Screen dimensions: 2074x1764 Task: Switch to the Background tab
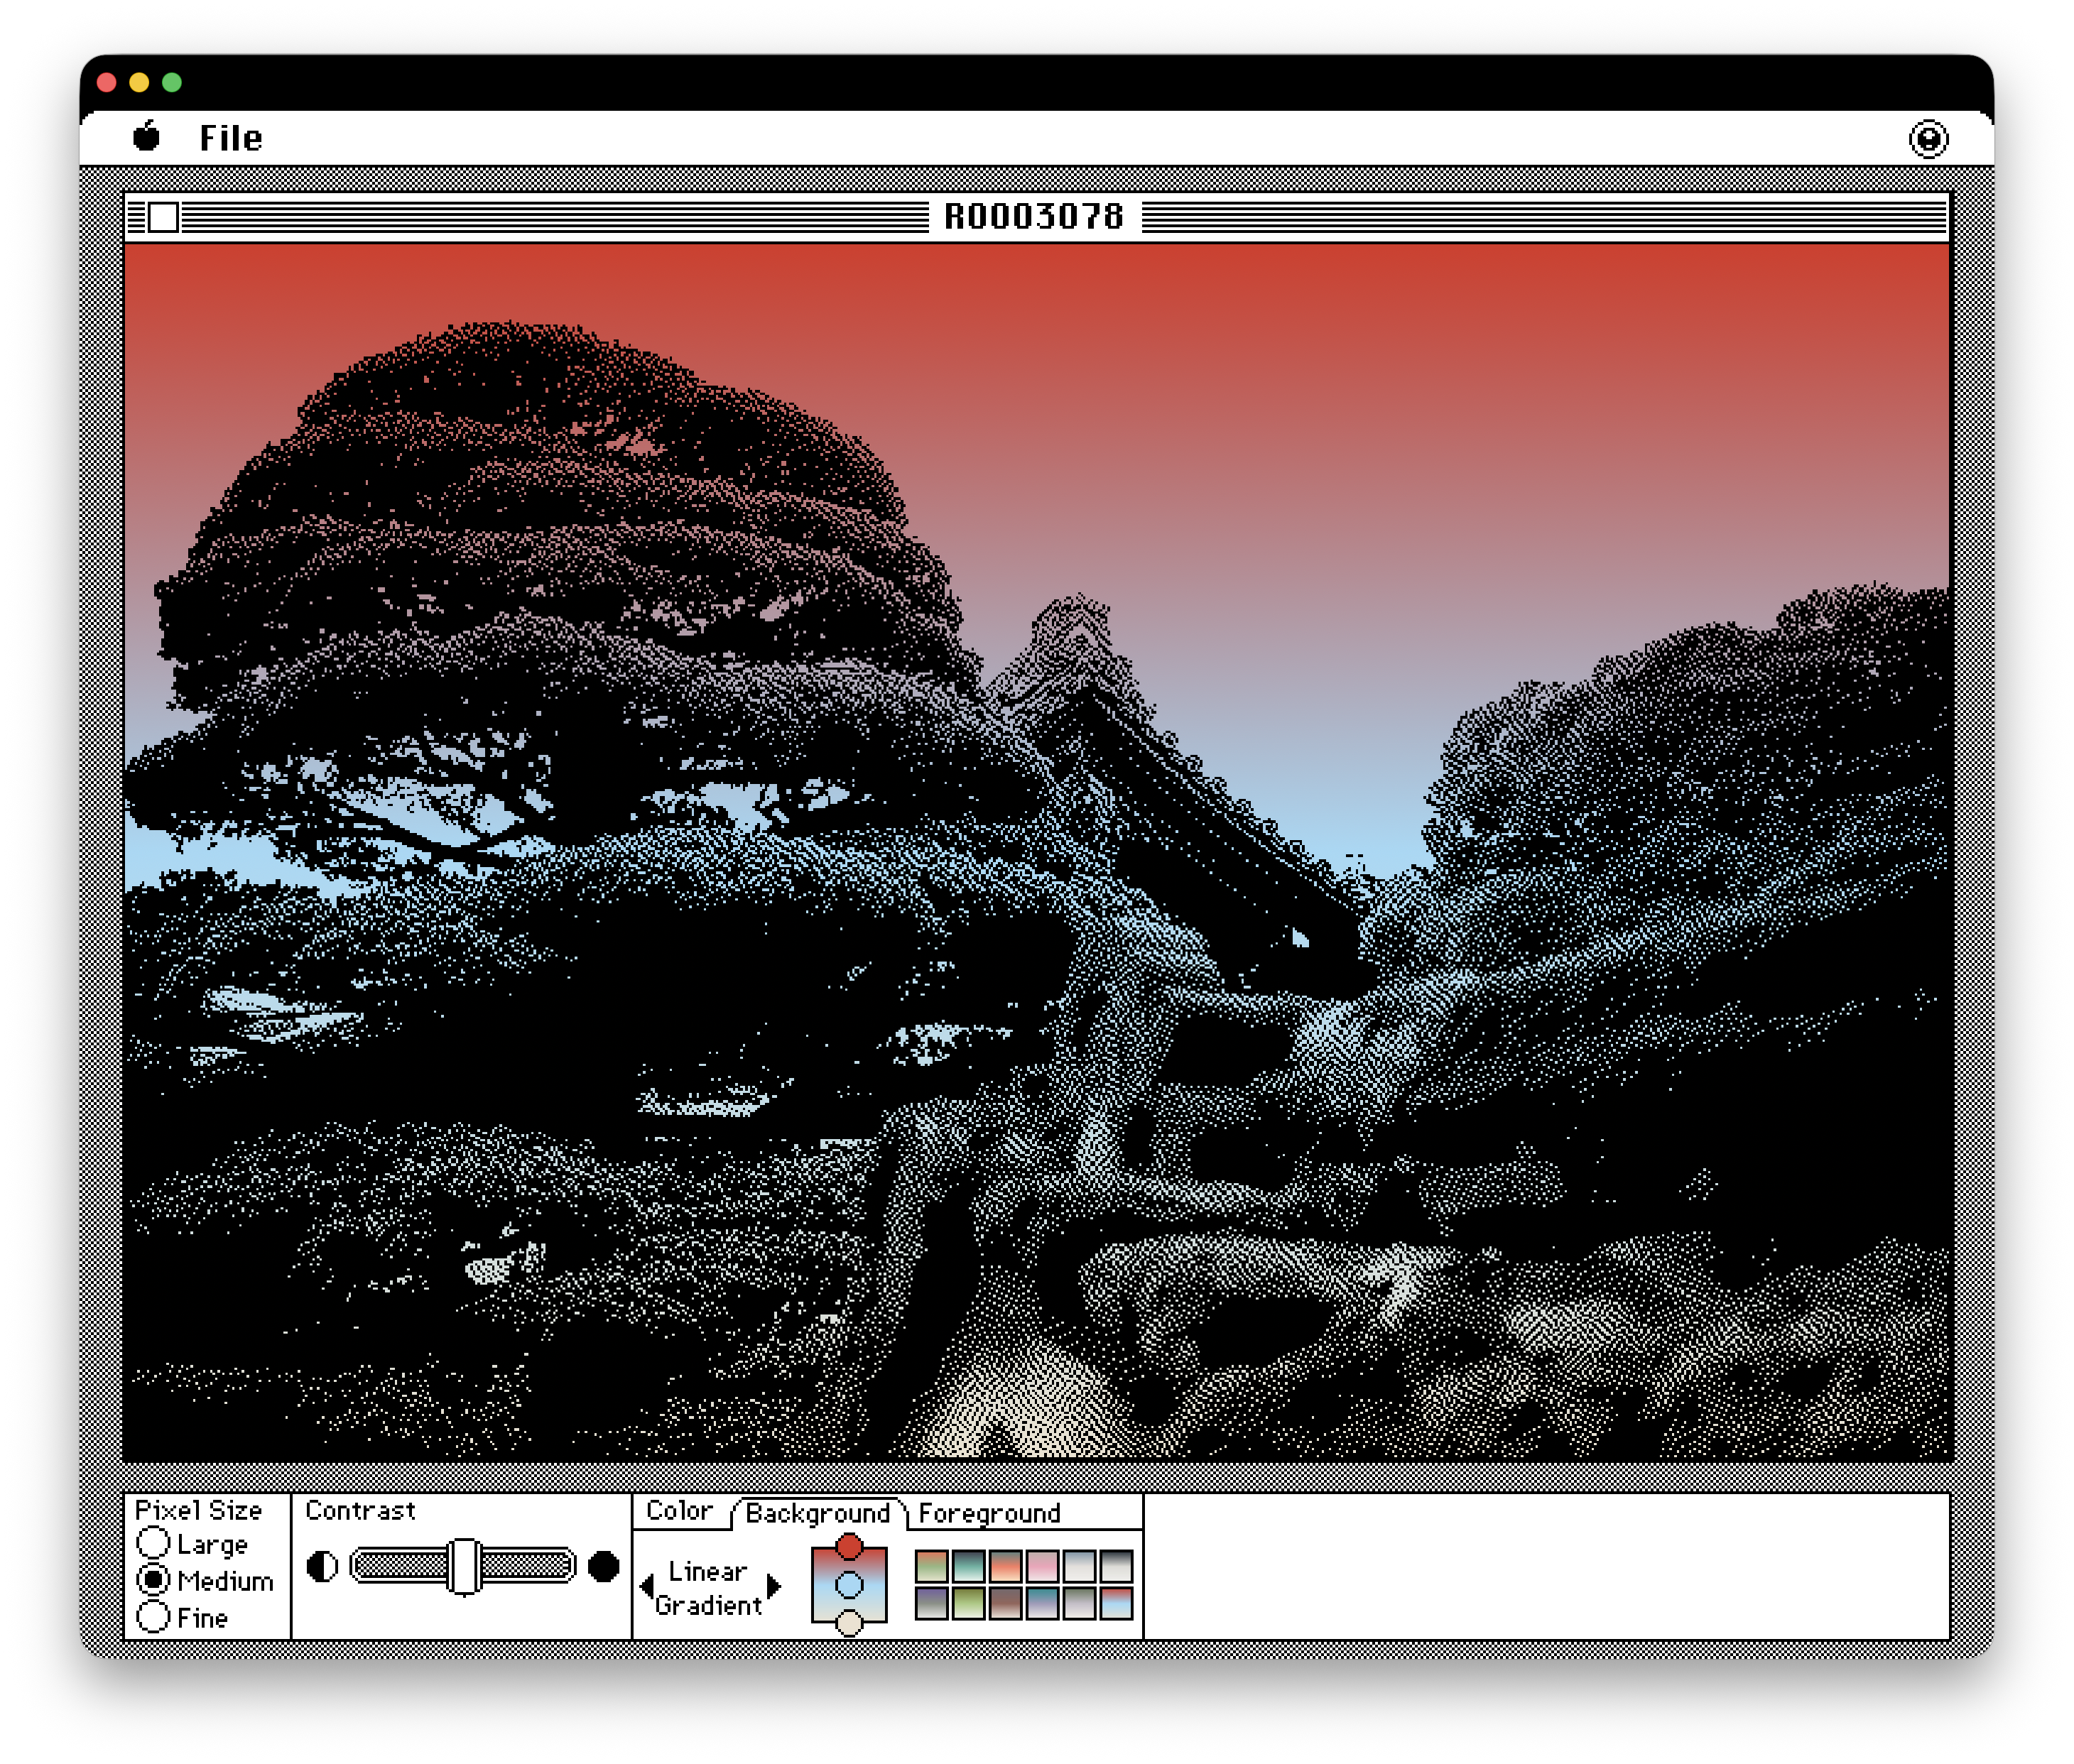point(817,1513)
